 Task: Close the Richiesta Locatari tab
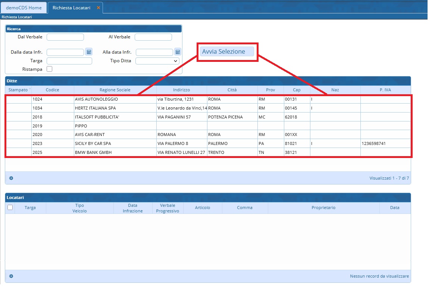tap(98, 8)
